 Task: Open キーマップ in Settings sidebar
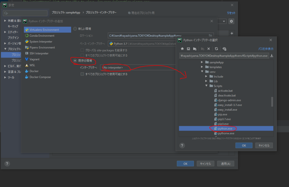click(13, 26)
